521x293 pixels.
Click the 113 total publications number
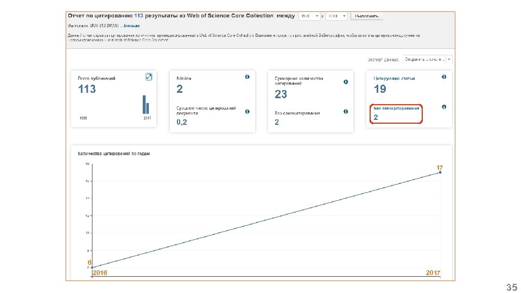pos(87,89)
